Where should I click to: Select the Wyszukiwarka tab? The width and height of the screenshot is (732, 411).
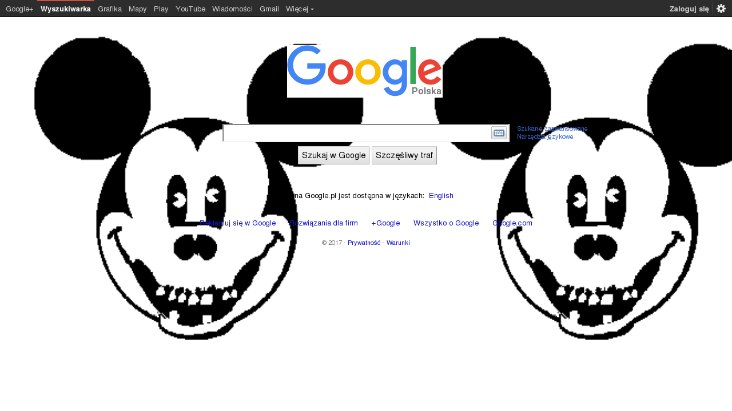[66, 9]
